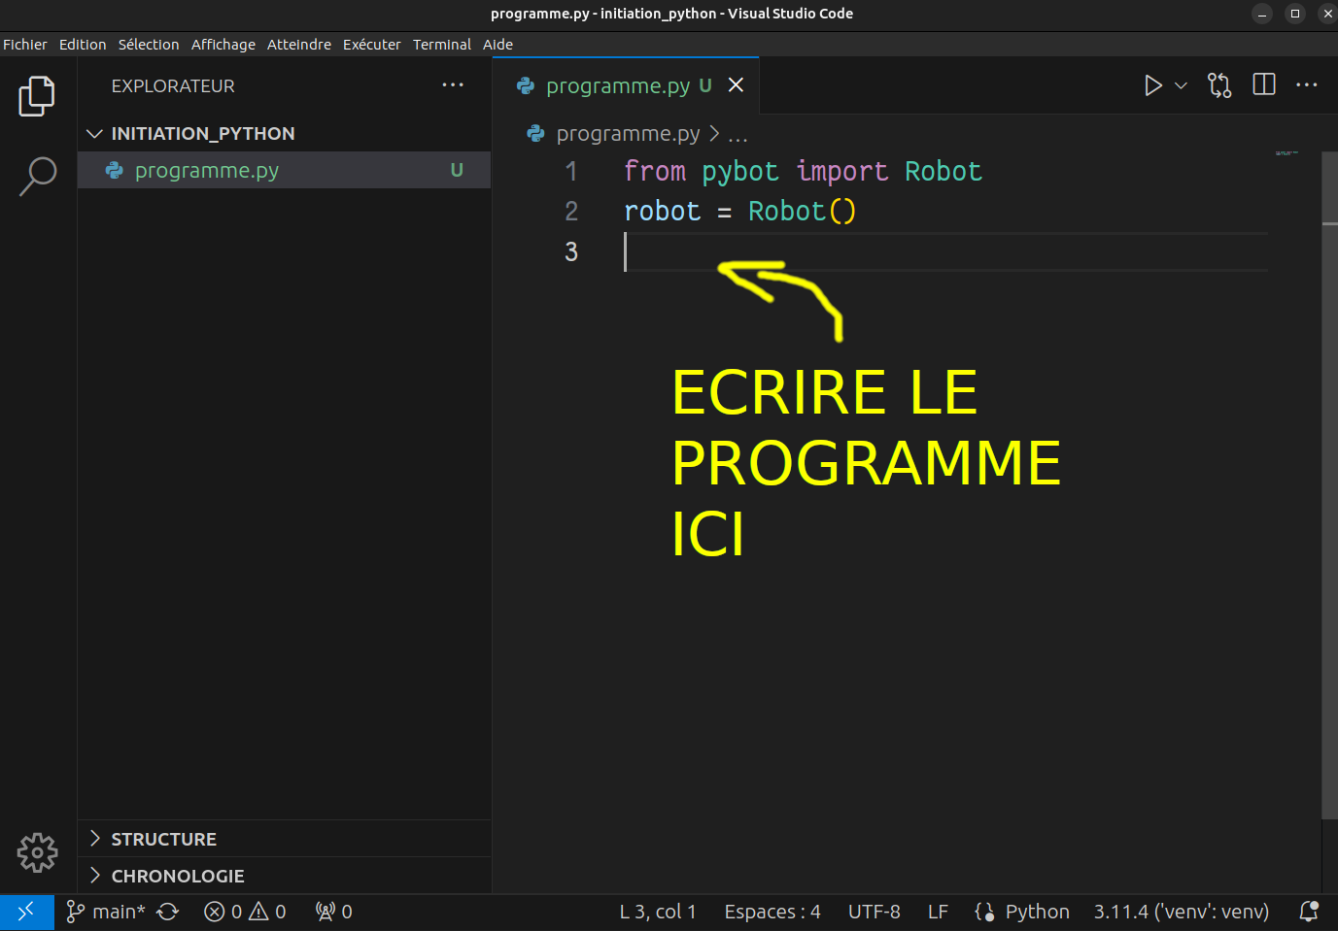Click line number 1 in the gutter
Screen dimensions: 1338x931
(571, 172)
